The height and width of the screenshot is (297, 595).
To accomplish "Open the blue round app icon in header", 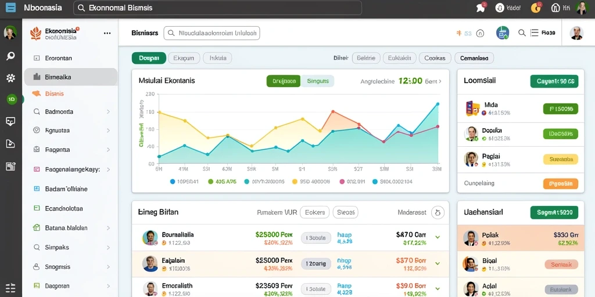I will (503, 33).
